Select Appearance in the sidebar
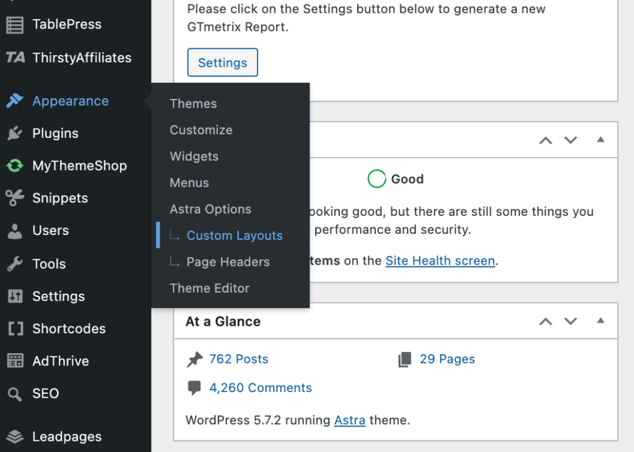Screen dimensions: 634x452 click(x=71, y=101)
